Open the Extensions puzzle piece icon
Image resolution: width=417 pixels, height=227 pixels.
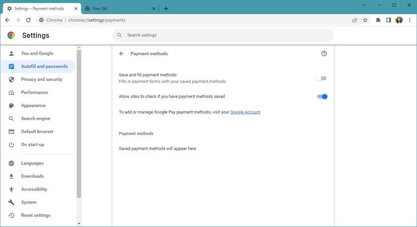(378, 20)
